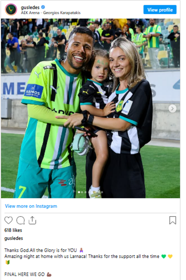The height and width of the screenshot is (280, 186).
Task: Select the first carousel dot indicator
Action: 79,192
